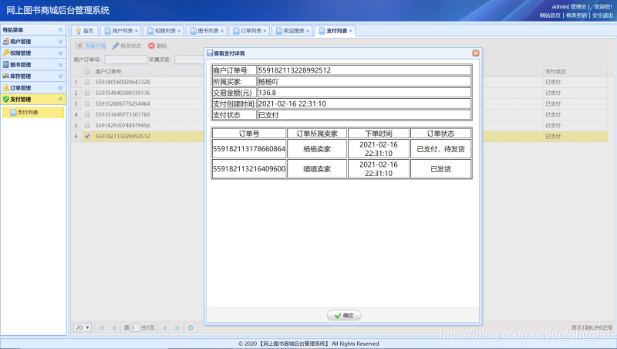Expand the 订单管理 menu section
The width and height of the screenshot is (617, 349).
tap(60, 88)
